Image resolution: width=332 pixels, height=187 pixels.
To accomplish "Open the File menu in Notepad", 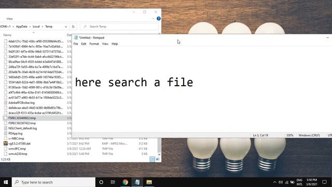I will (76, 44).
